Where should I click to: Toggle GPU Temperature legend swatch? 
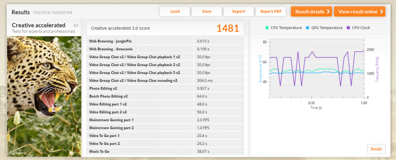[x=308, y=28]
